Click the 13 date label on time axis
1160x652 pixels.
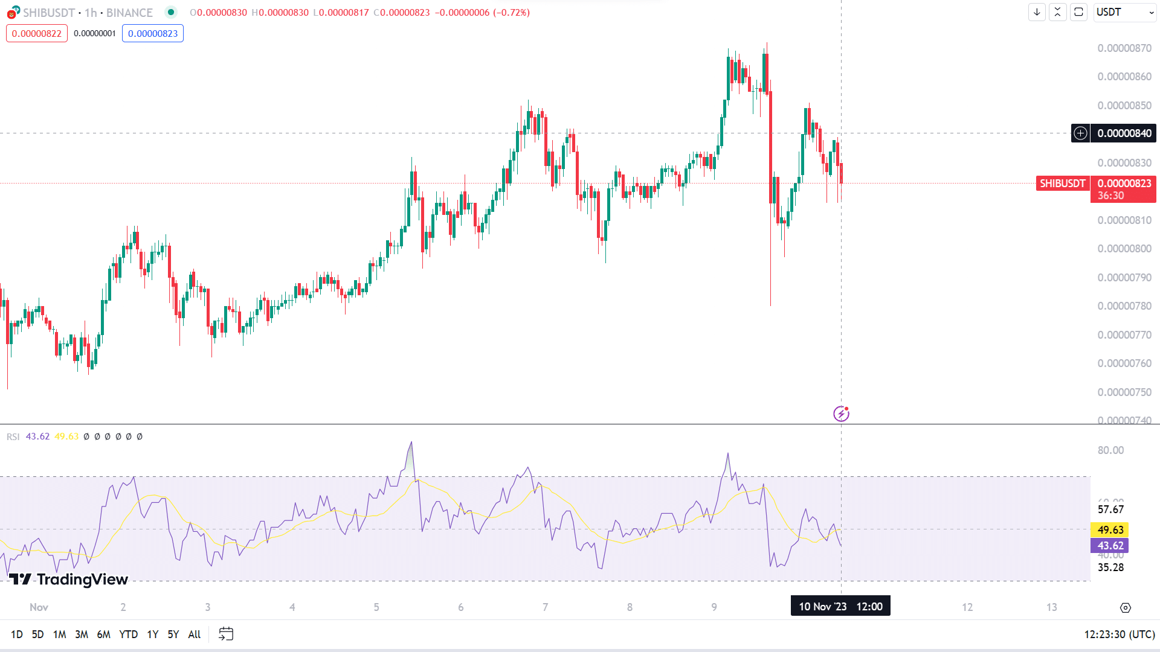point(1052,607)
